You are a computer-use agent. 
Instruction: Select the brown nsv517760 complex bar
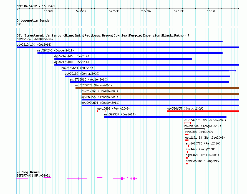coord(160,94)
